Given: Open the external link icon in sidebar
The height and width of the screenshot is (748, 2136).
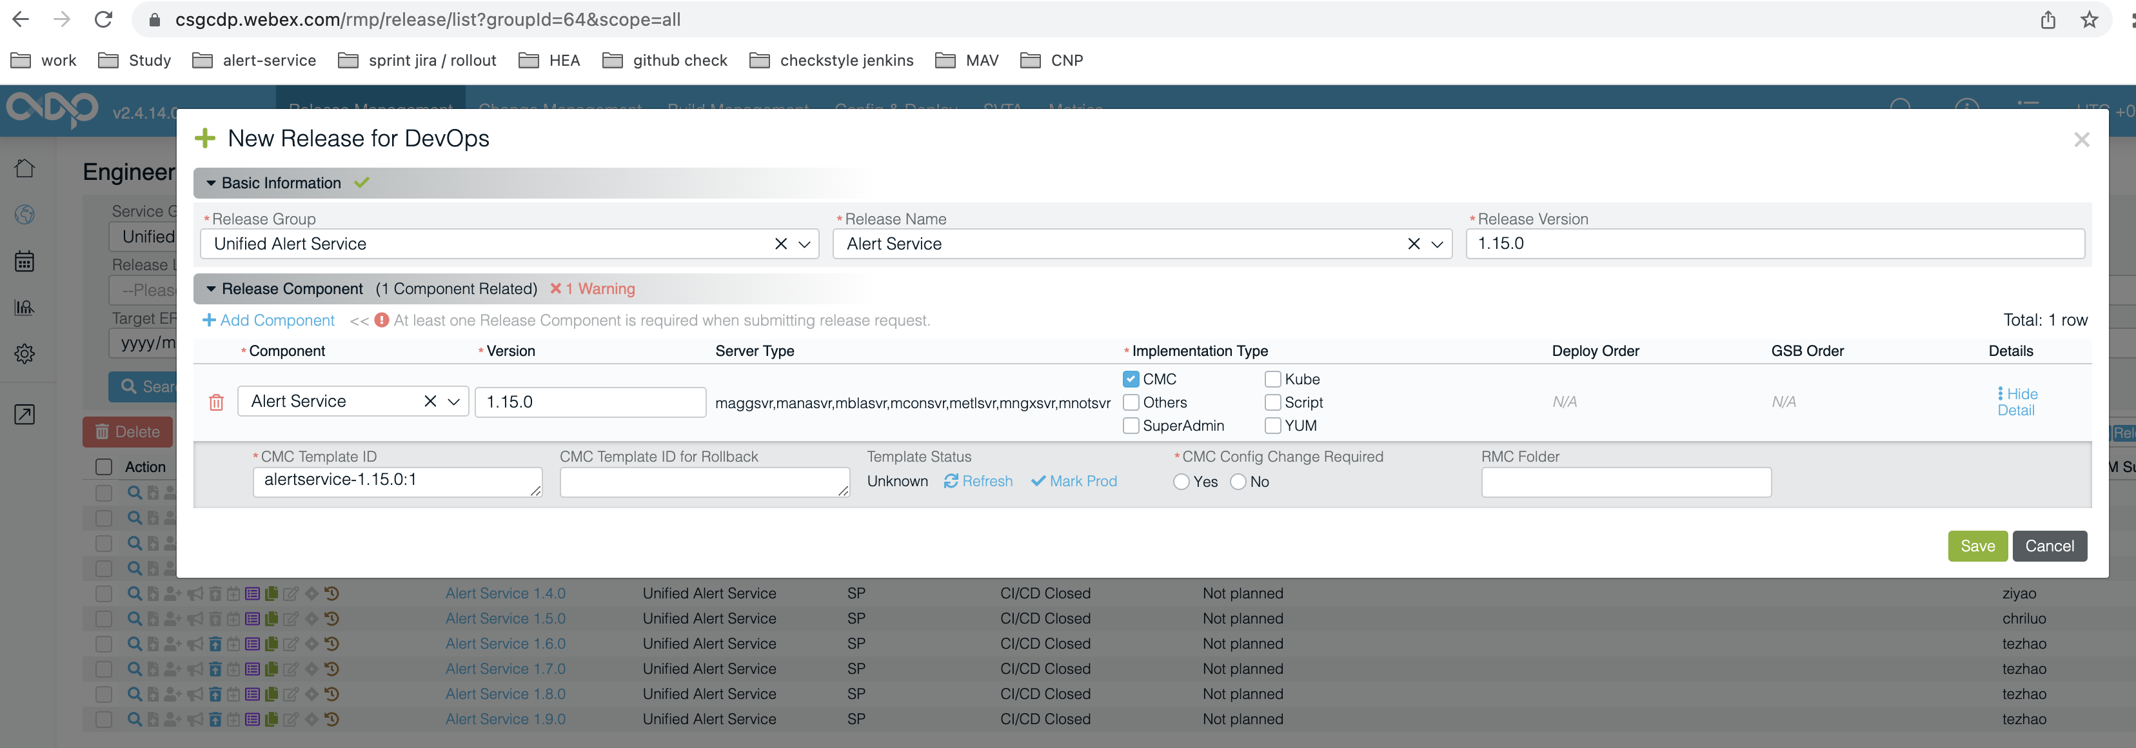Looking at the screenshot, I should pyautogui.click(x=25, y=415).
